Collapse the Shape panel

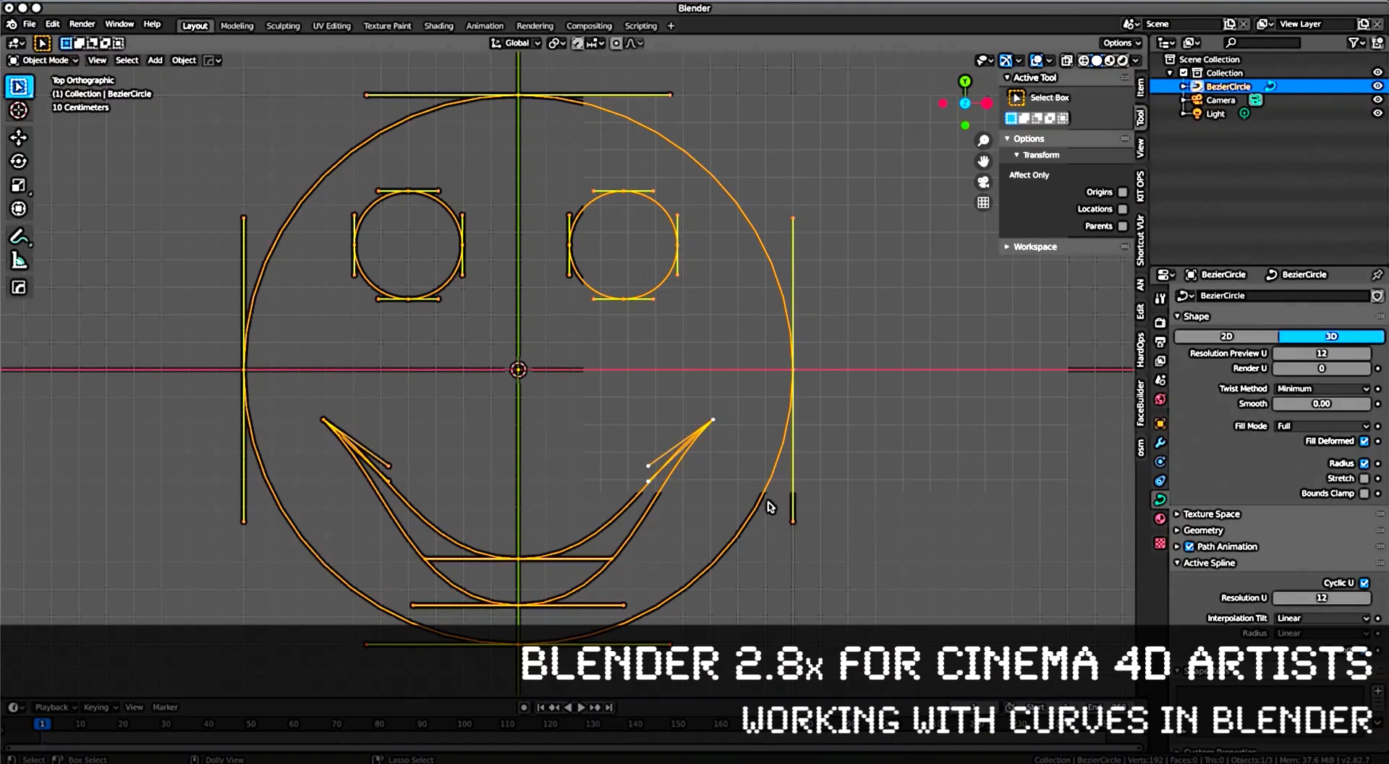[1179, 316]
